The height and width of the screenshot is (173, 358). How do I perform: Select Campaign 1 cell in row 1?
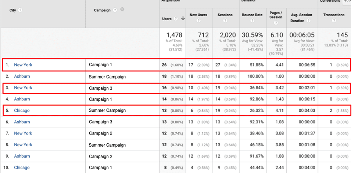click(x=100, y=65)
